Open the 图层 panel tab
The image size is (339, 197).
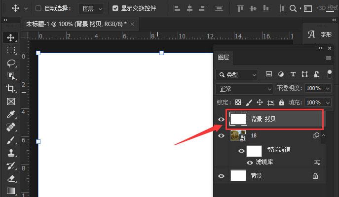(224, 57)
